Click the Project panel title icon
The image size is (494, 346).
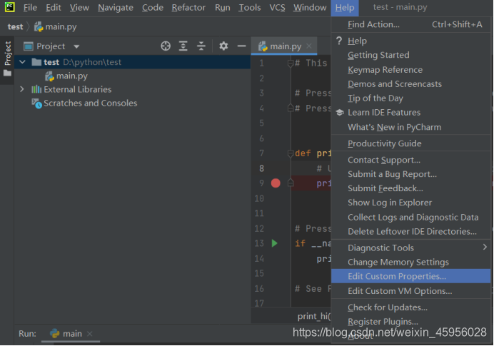coord(29,46)
